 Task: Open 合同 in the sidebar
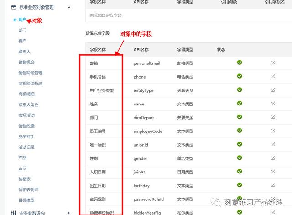point(22,168)
